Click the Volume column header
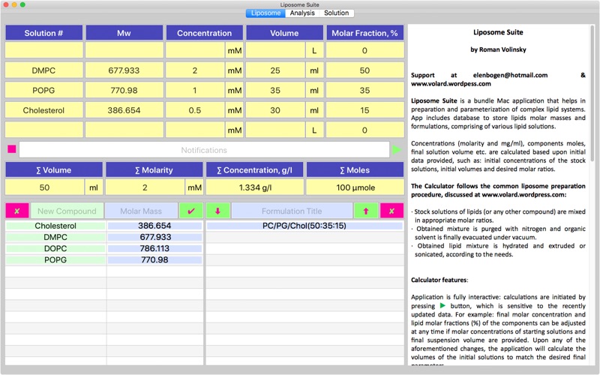 click(284, 33)
